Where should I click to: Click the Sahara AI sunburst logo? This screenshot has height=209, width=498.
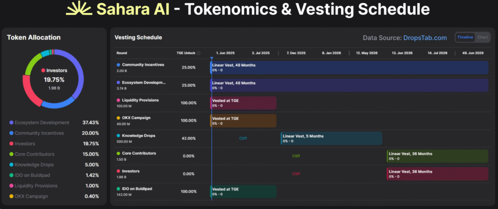click(x=79, y=9)
